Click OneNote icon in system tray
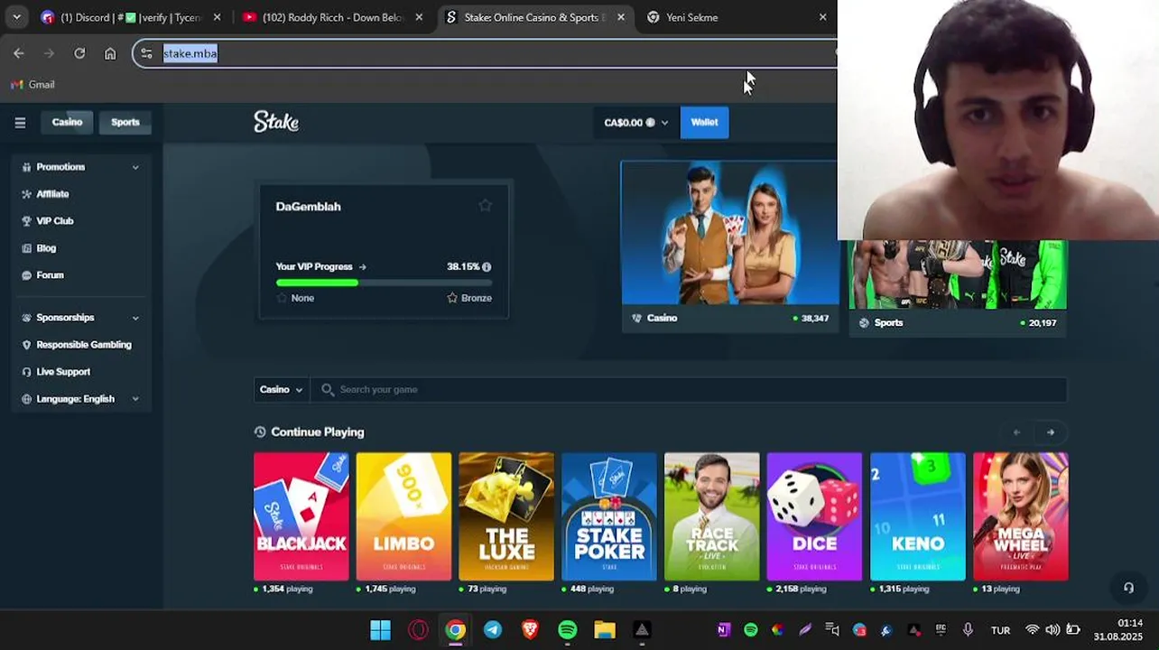The height and width of the screenshot is (650, 1159). pyautogui.click(x=723, y=630)
